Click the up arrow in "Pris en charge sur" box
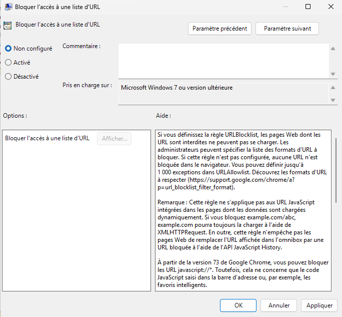The image size is (342, 317). pyautogui.click(x=332, y=88)
